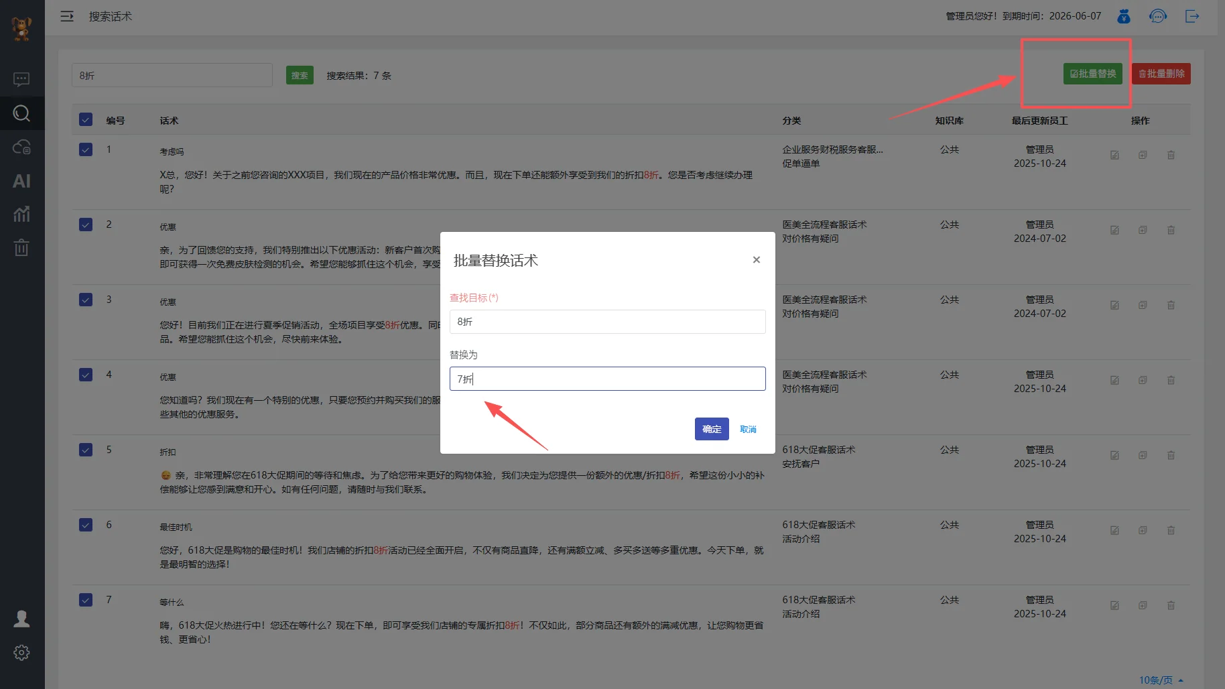Viewport: 1225px width, 689px height.
Task: Open the customer support headset icon
Action: pos(1157,16)
